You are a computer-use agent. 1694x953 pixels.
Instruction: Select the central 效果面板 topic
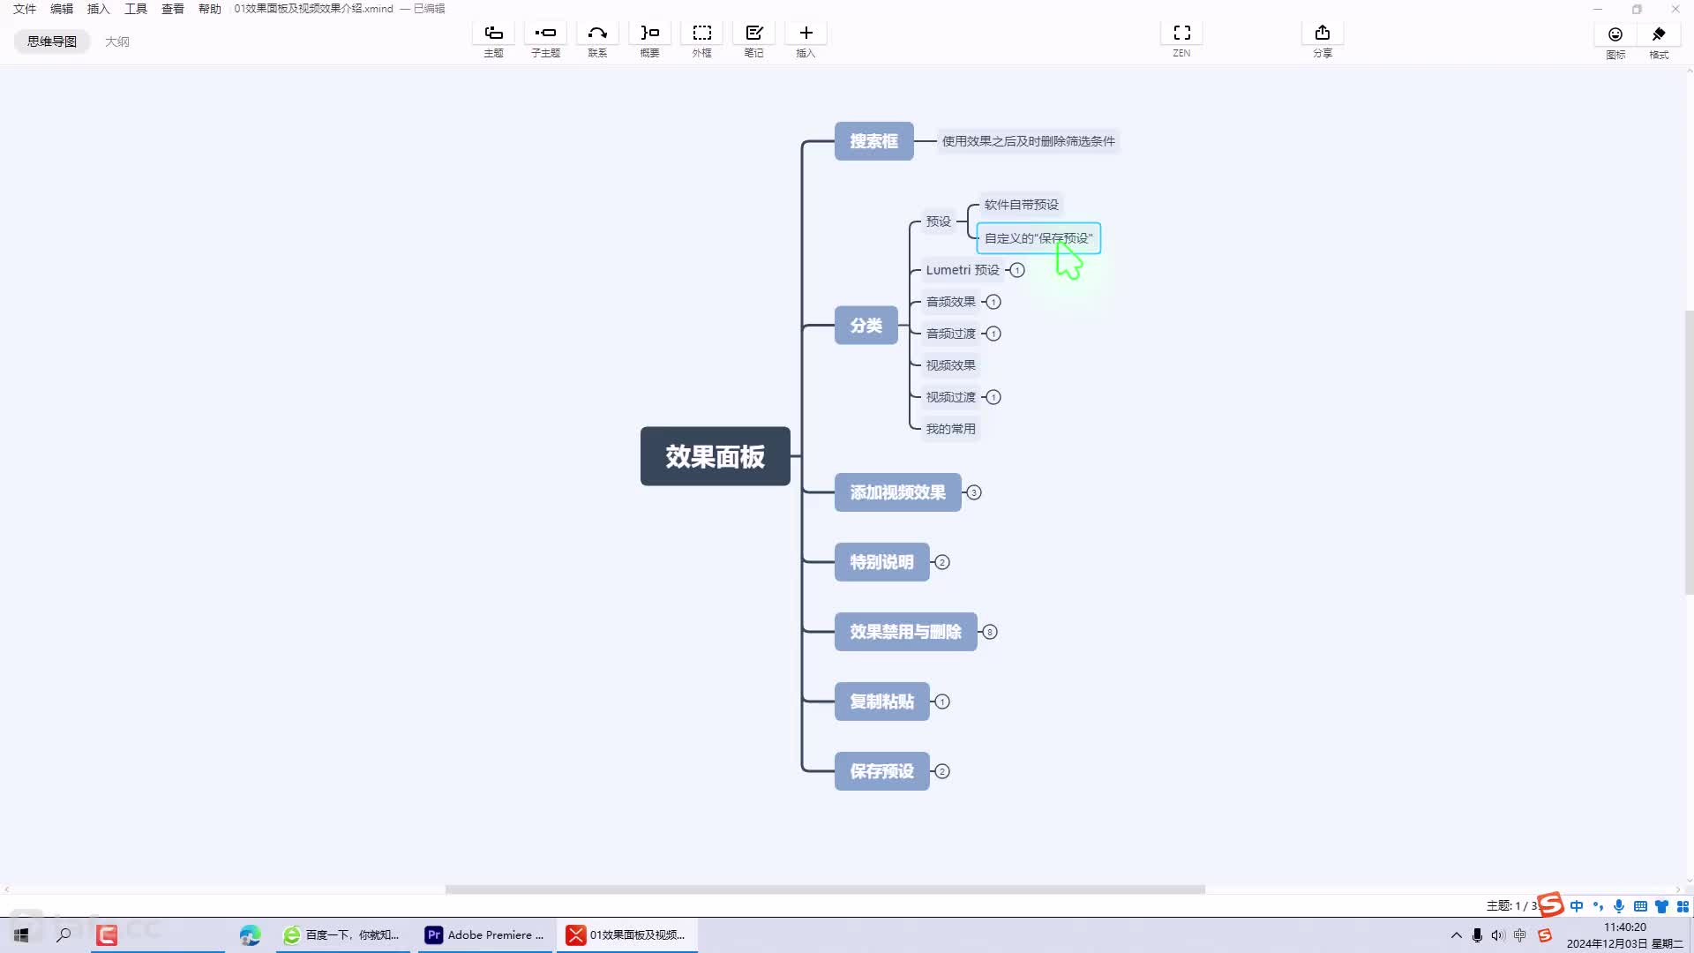(x=715, y=456)
